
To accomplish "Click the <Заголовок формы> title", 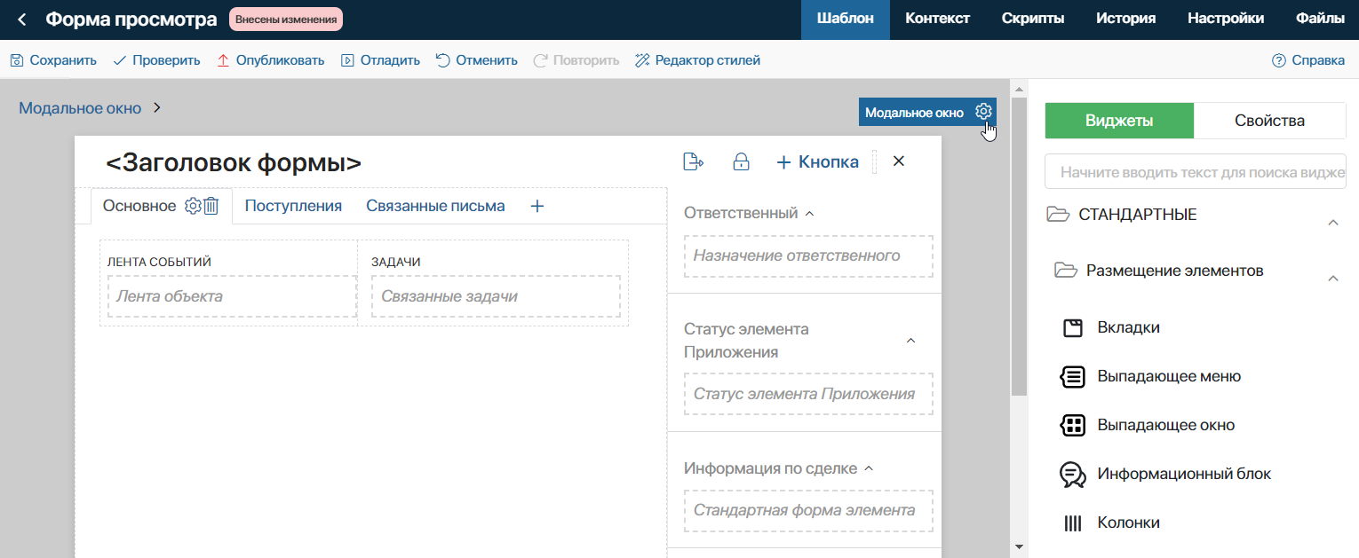I will click(234, 162).
